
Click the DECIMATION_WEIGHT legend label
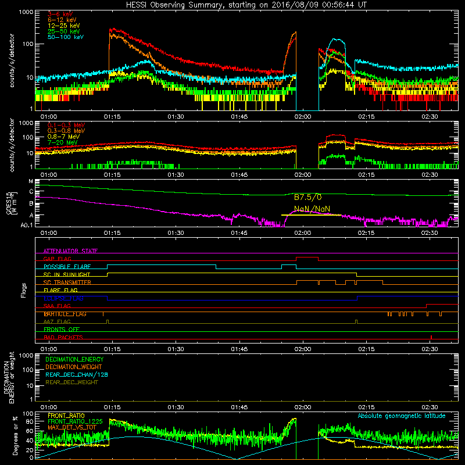point(74,367)
